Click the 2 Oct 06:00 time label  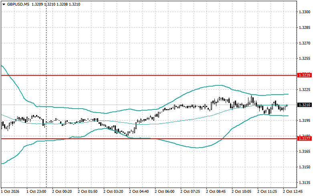tap(164, 192)
